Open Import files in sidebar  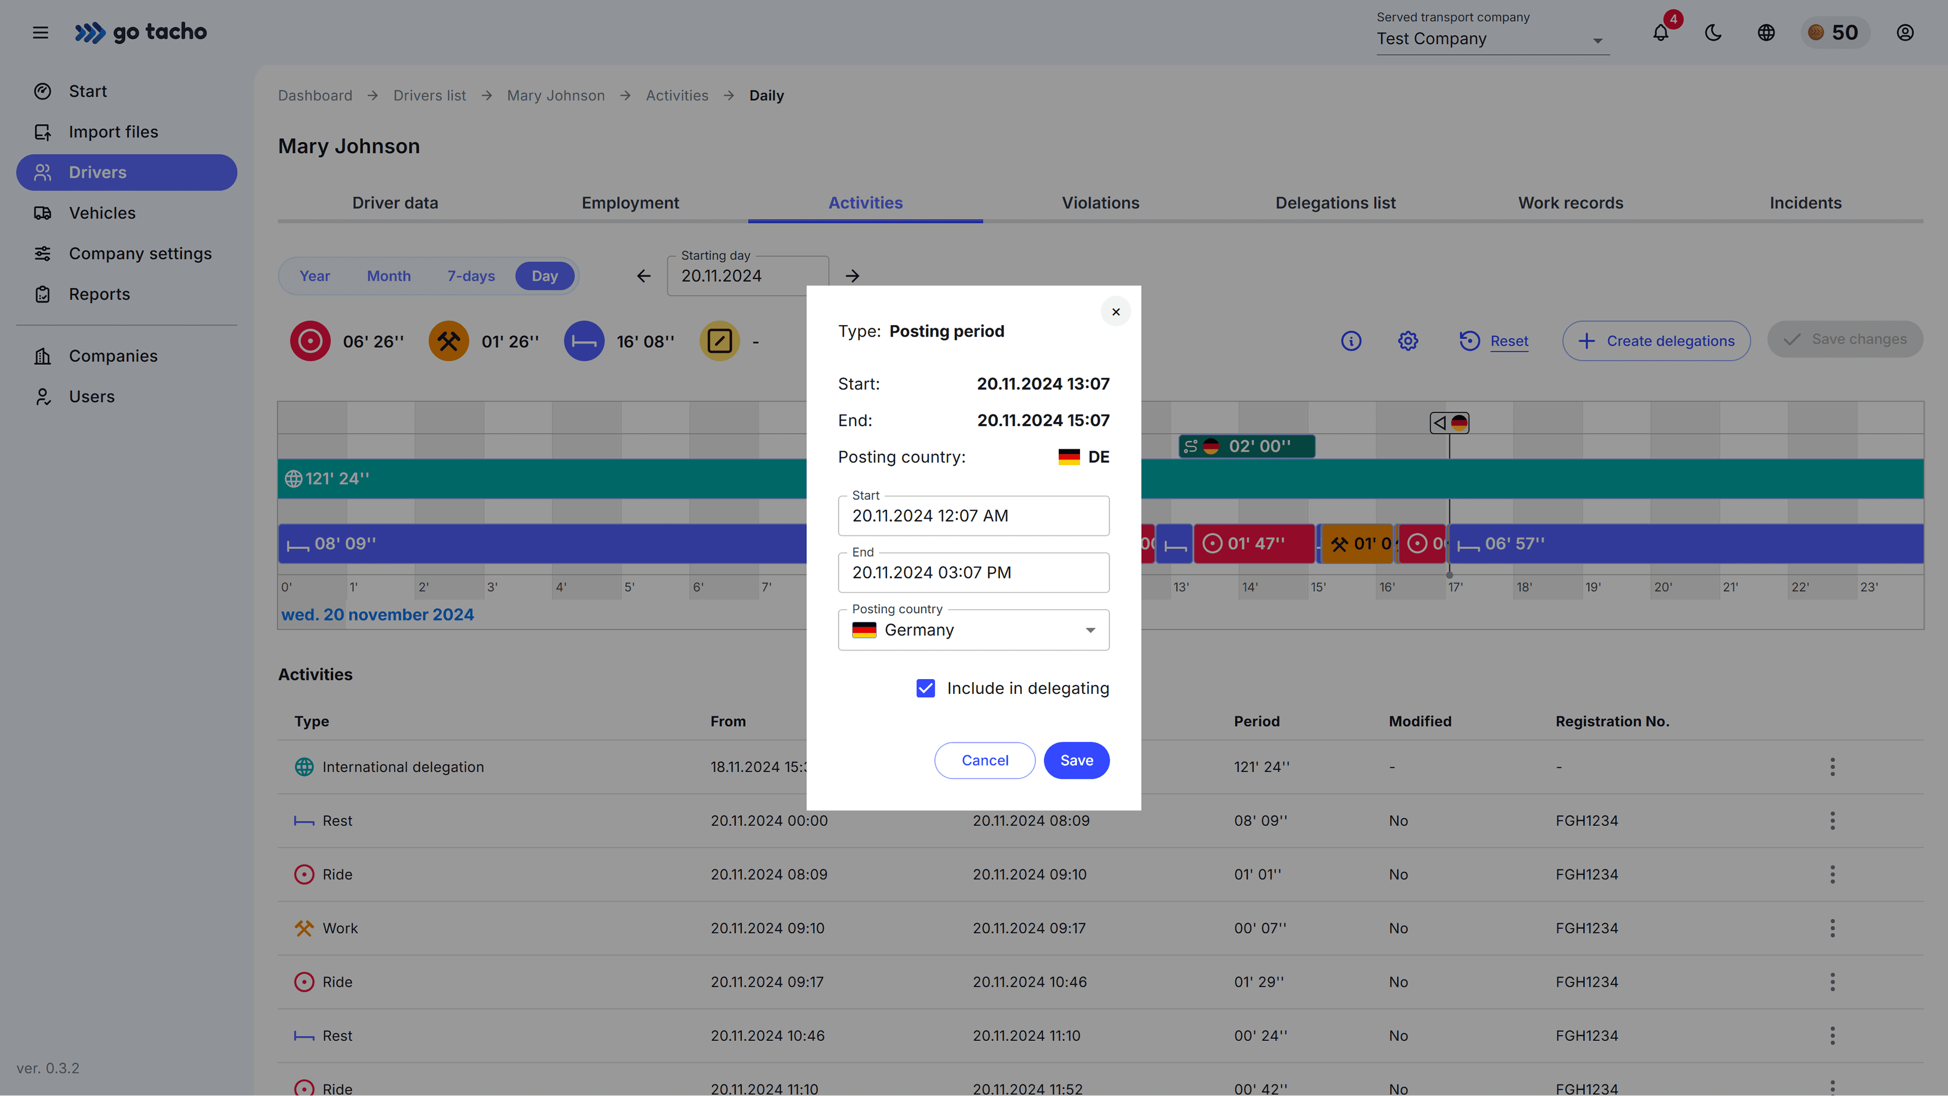(x=127, y=131)
